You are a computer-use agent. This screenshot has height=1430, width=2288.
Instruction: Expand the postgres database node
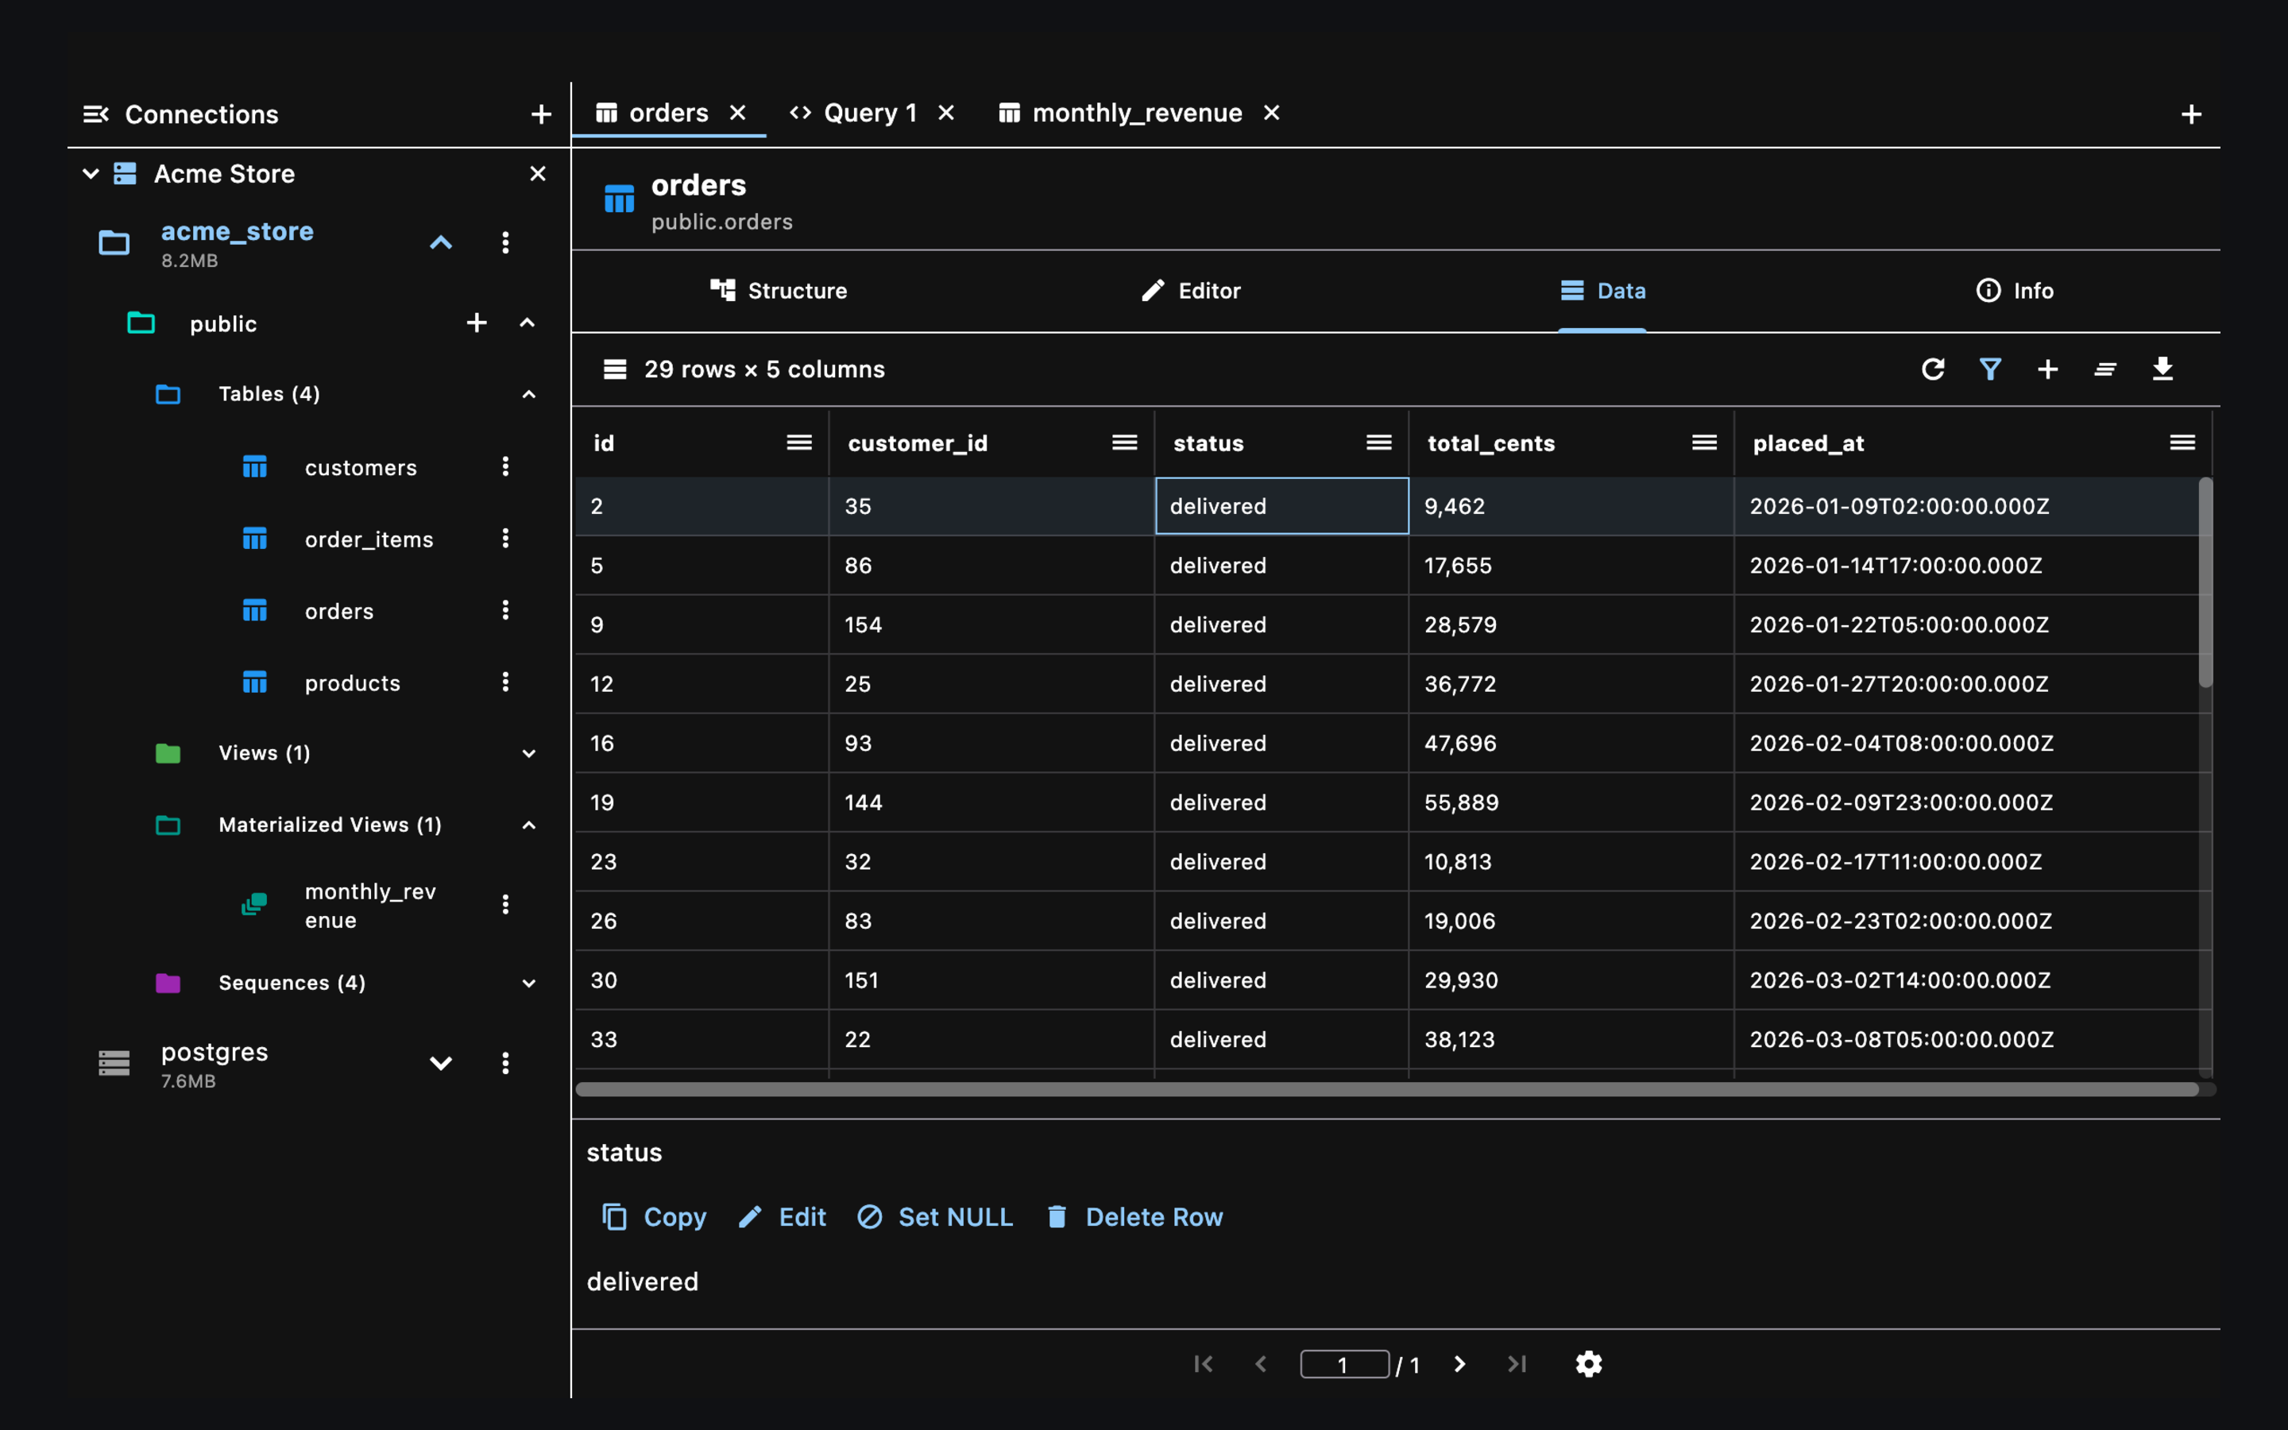pyautogui.click(x=441, y=1063)
